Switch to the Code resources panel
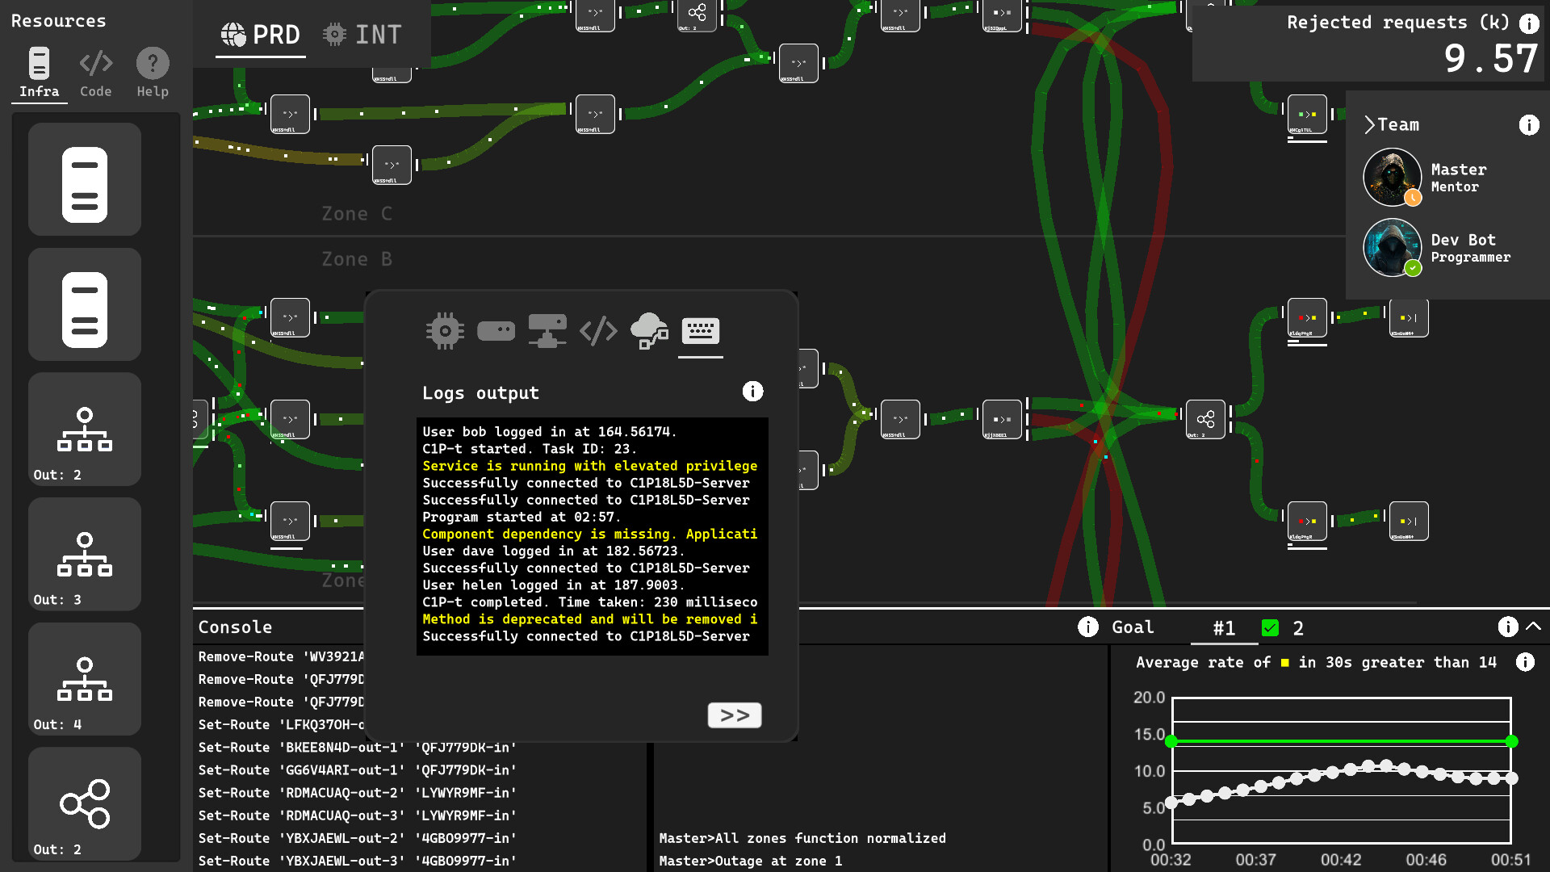 95,71
